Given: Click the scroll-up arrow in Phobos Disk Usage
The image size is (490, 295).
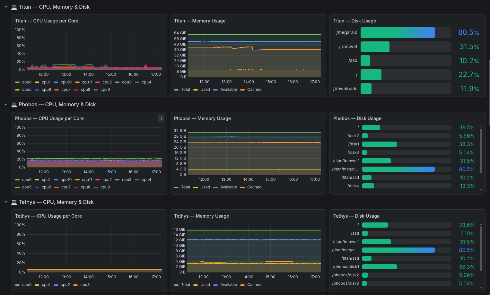Looking at the screenshot, I should pos(481,127).
